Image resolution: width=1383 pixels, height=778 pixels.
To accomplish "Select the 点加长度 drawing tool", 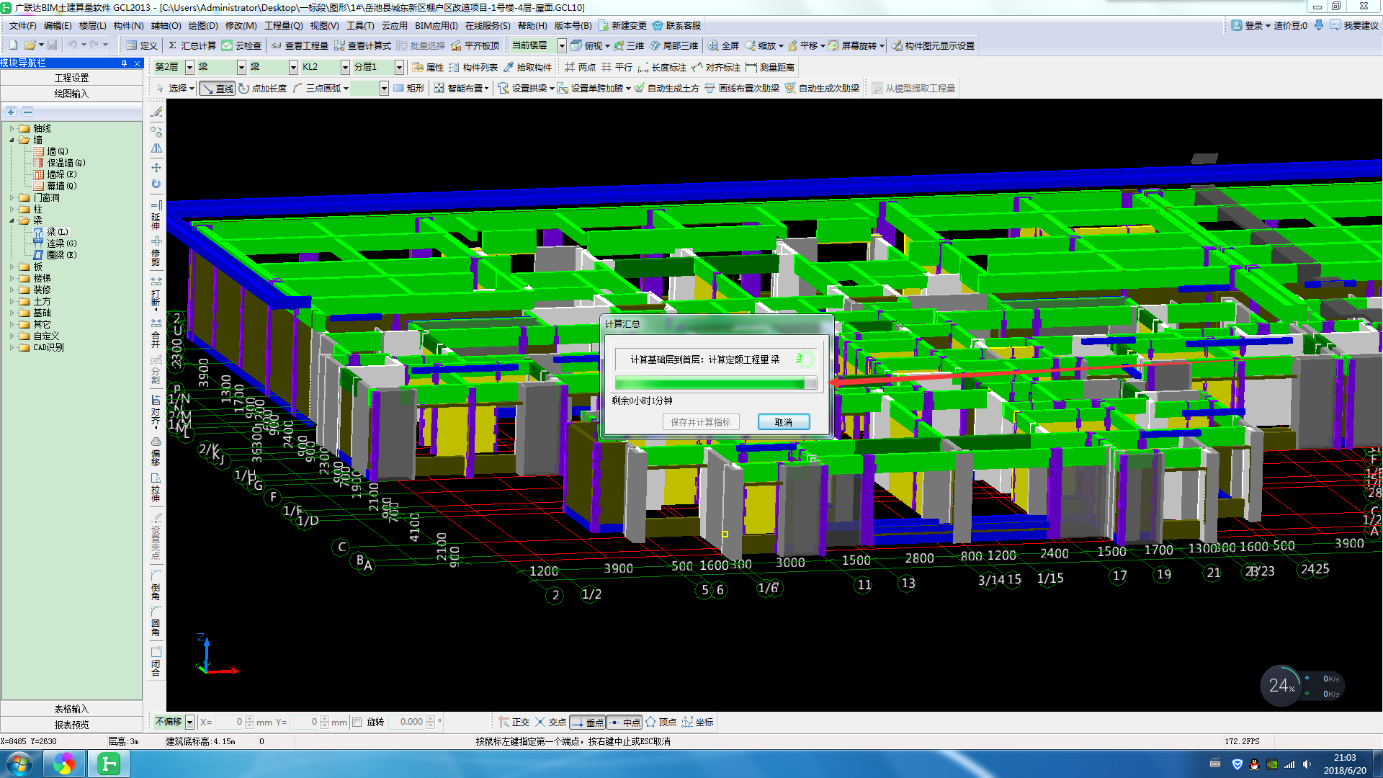I will pyautogui.click(x=263, y=88).
